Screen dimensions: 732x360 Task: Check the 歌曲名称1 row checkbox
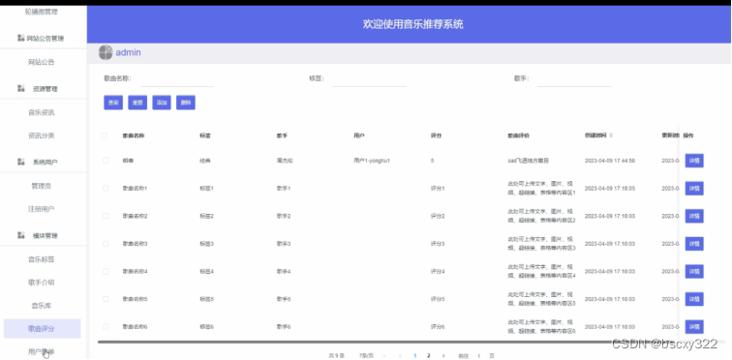coord(105,188)
